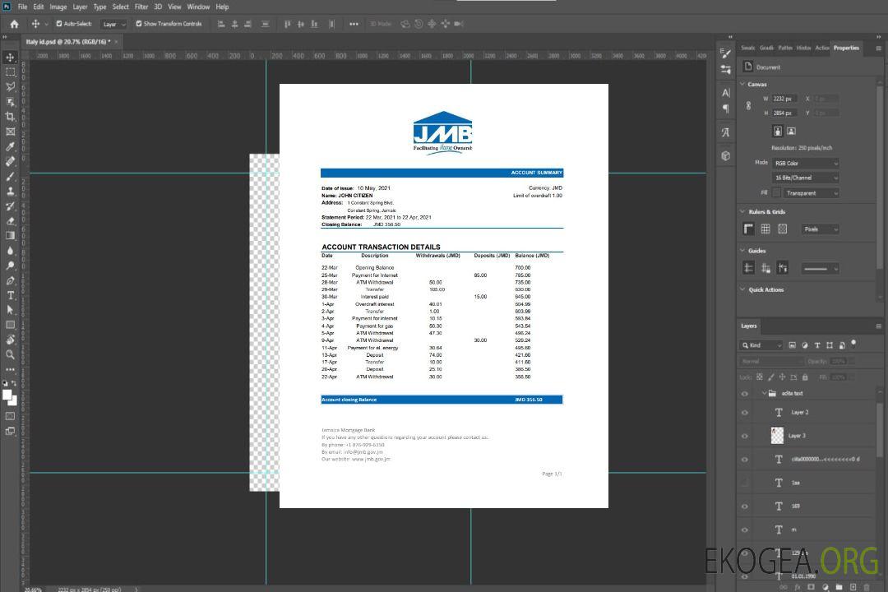The width and height of the screenshot is (888, 592).
Task: Open the Character panel icon
Action: pos(725,92)
